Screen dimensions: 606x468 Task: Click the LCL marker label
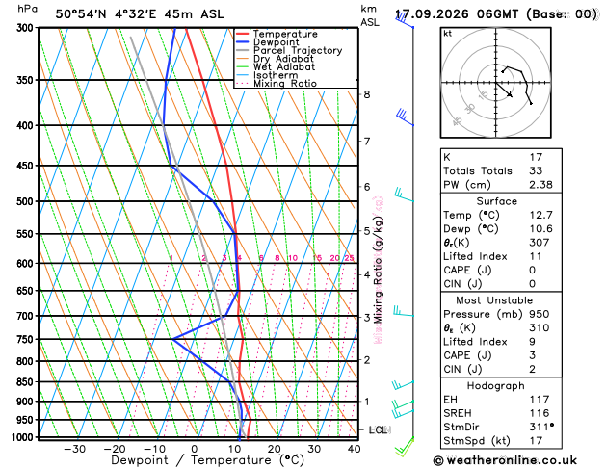[x=380, y=429]
